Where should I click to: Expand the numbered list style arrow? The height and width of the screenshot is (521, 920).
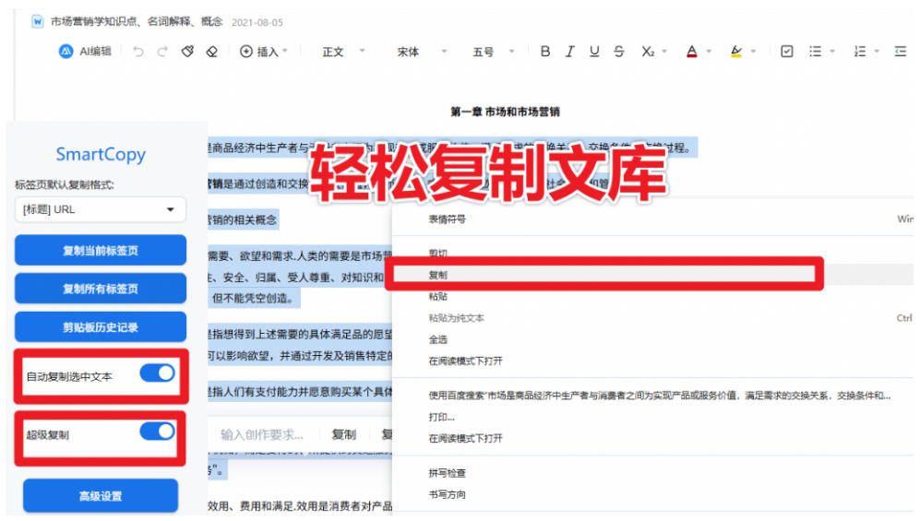[877, 52]
